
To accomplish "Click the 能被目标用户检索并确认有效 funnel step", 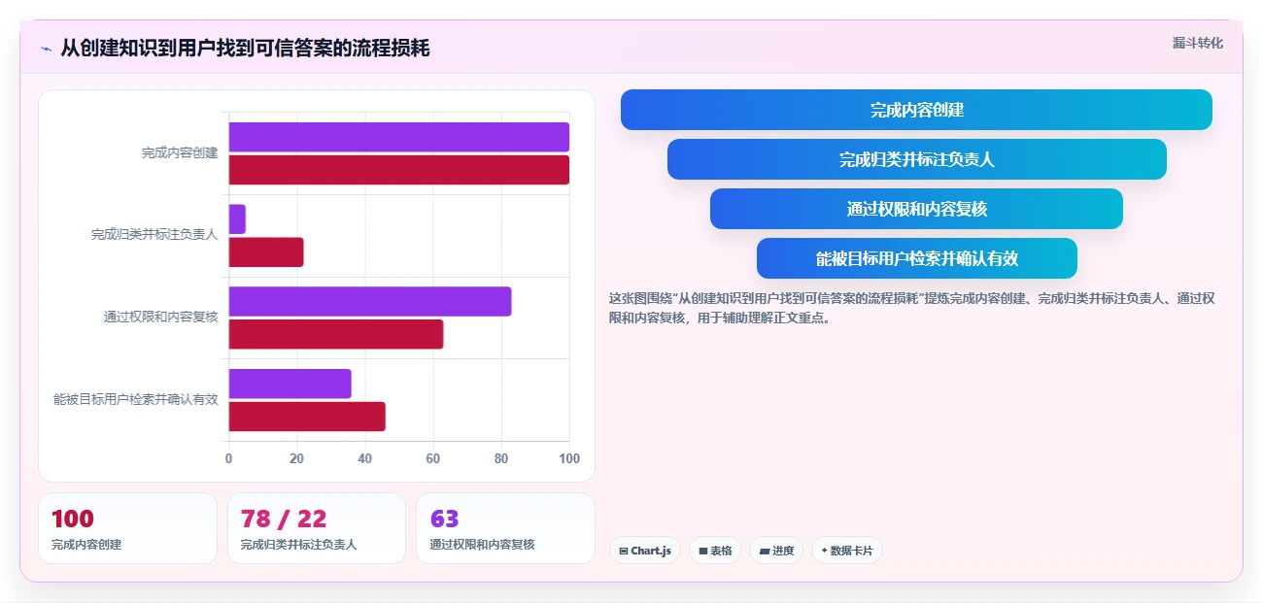I will (916, 258).
